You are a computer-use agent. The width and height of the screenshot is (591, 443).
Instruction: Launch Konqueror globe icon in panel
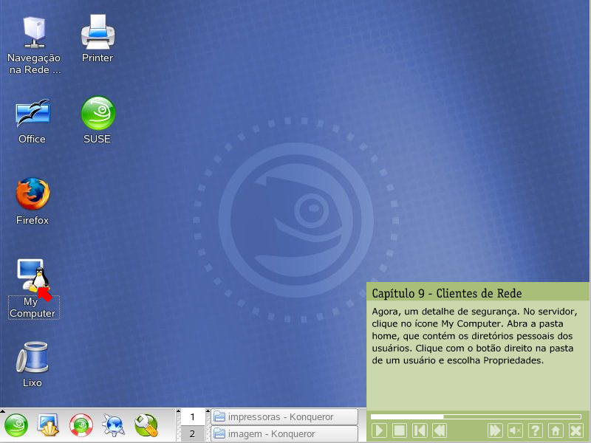(x=113, y=425)
